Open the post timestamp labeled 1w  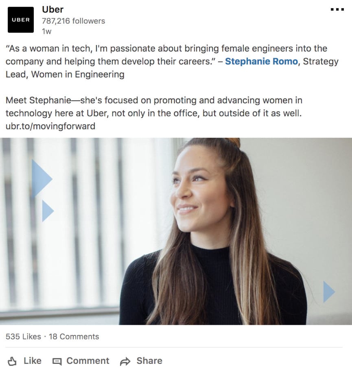pos(47,31)
